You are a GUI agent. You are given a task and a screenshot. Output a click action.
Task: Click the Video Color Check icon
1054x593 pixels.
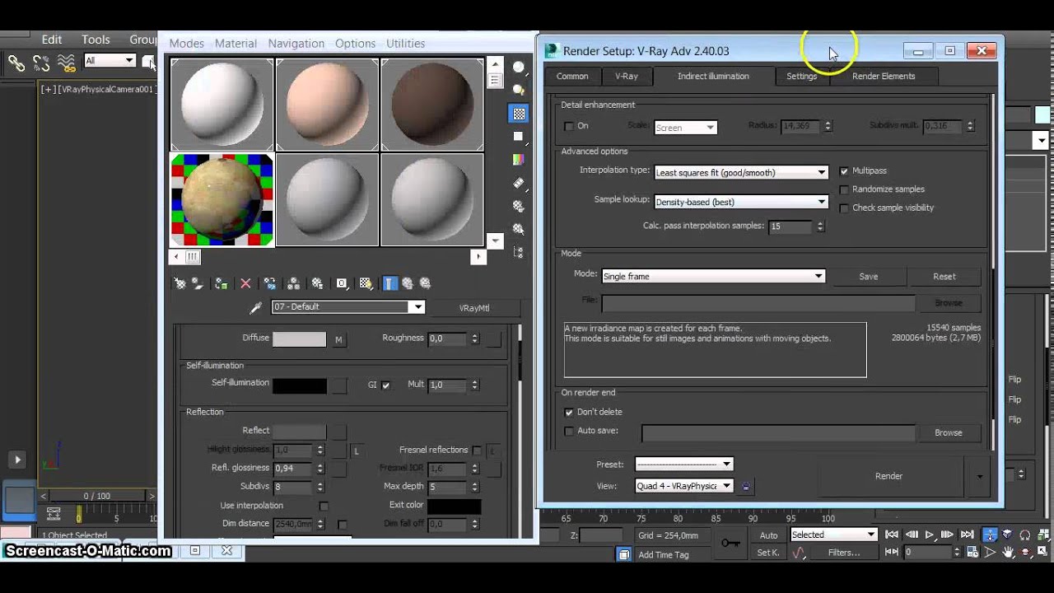tap(519, 160)
